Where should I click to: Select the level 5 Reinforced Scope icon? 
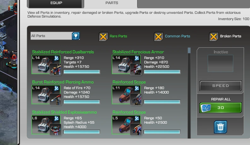(x=126, y=125)
